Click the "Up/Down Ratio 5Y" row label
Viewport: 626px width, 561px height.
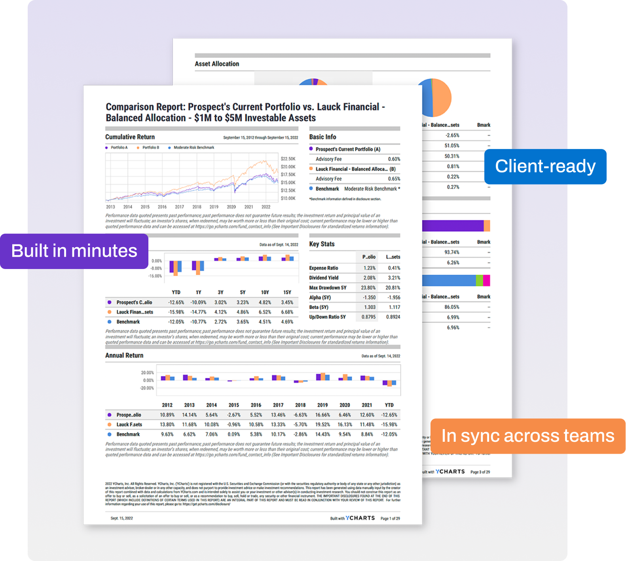[327, 317]
